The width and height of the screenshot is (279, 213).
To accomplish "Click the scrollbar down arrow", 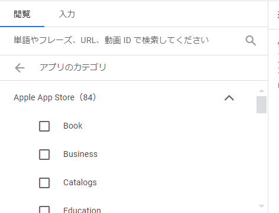I will tap(261, 206).
